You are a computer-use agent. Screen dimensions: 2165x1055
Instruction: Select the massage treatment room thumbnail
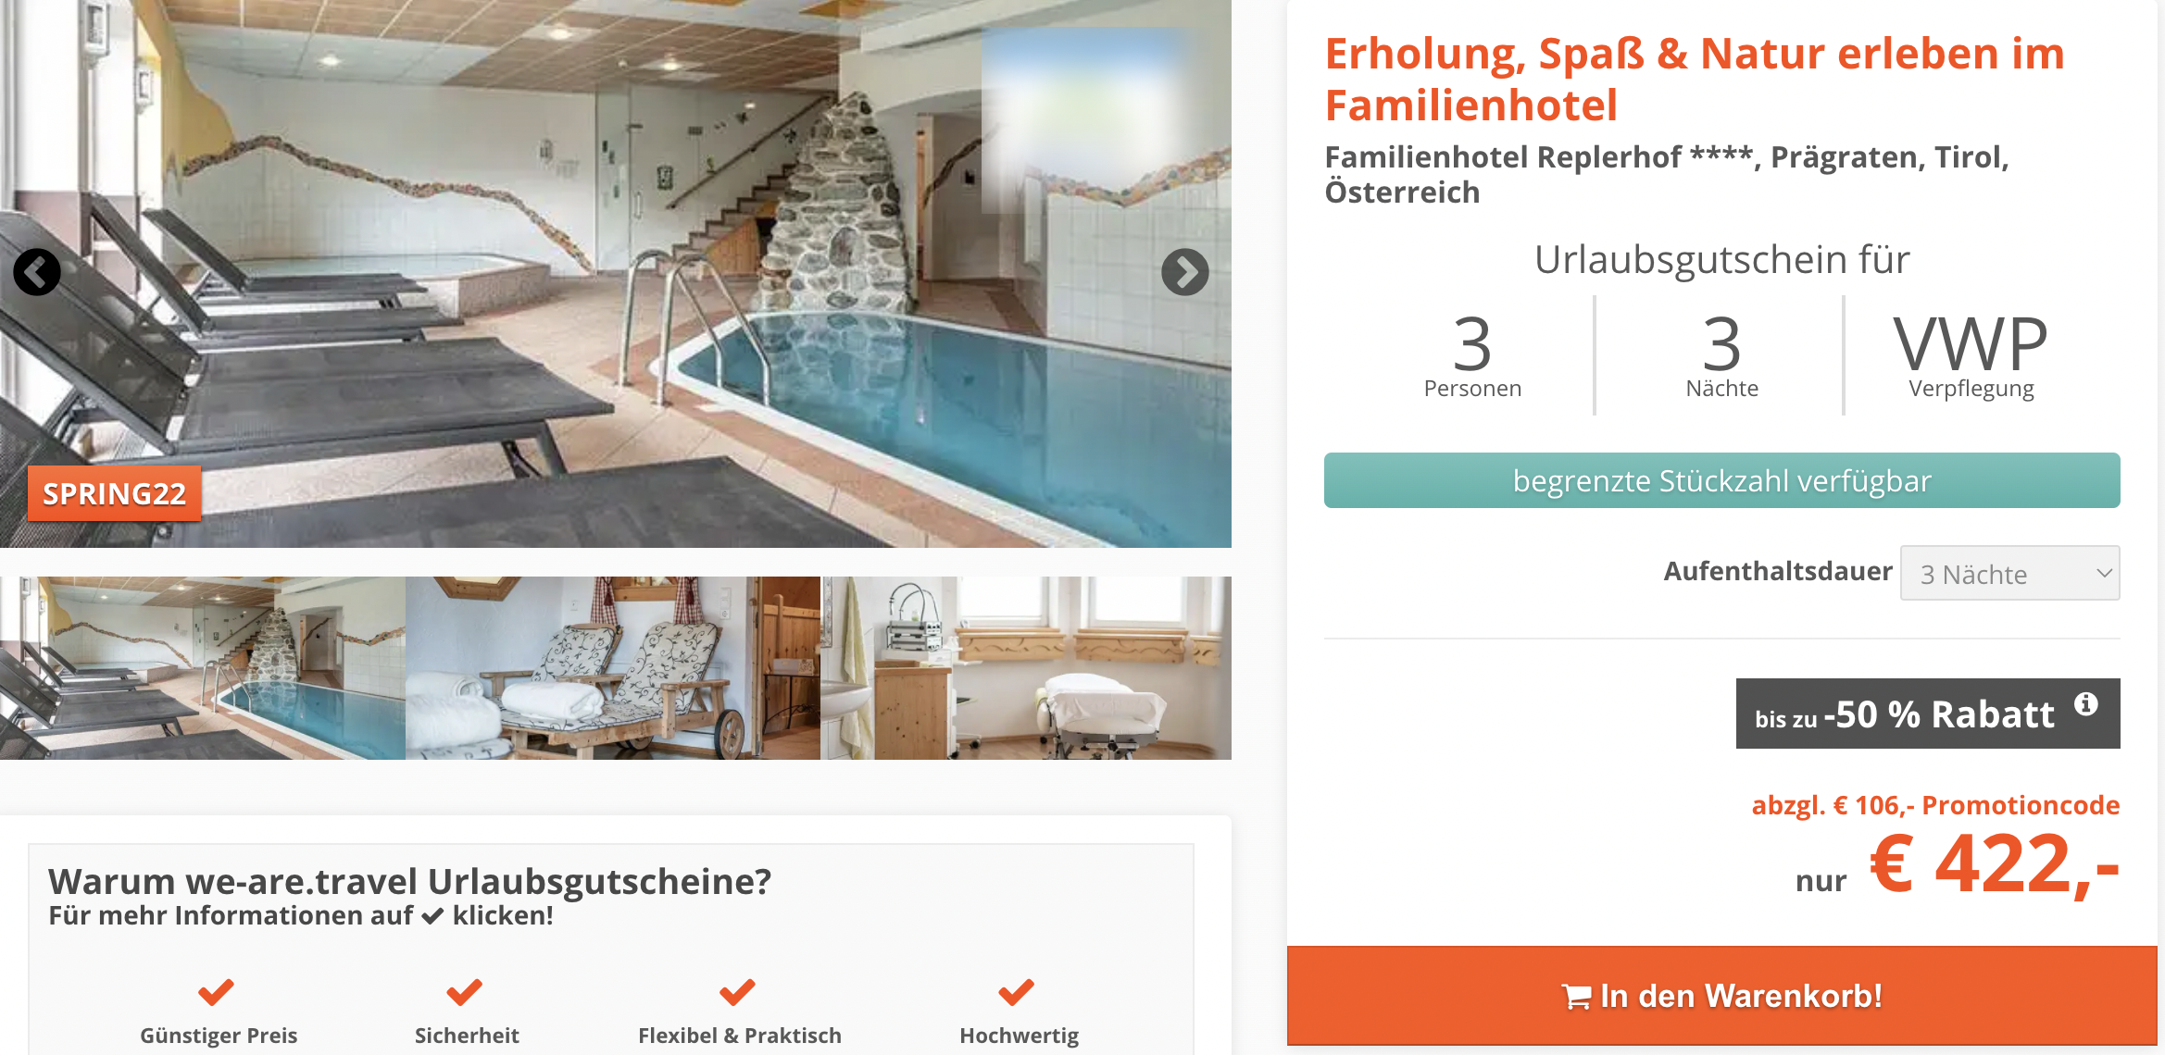[x=1026, y=668]
